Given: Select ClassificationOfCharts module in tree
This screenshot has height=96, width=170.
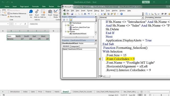Looking at the screenshot, I should (79, 34).
